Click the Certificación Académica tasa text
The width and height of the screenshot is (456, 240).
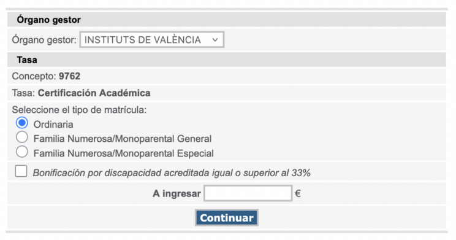point(94,93)
